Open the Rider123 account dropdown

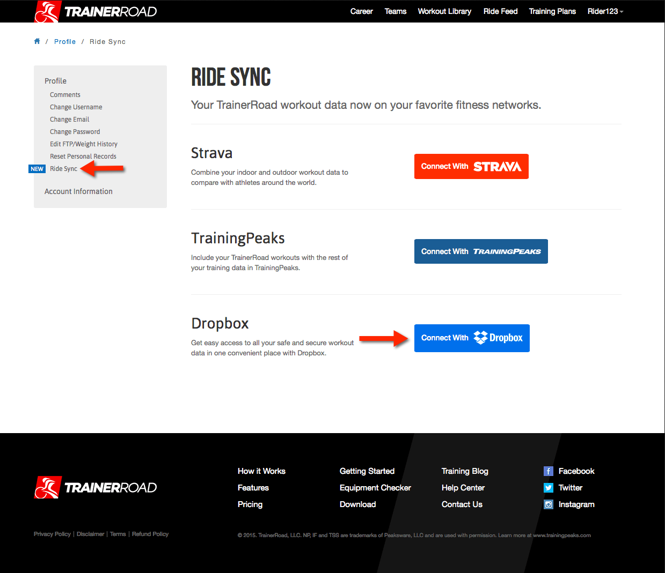click(x=605, y=11)
